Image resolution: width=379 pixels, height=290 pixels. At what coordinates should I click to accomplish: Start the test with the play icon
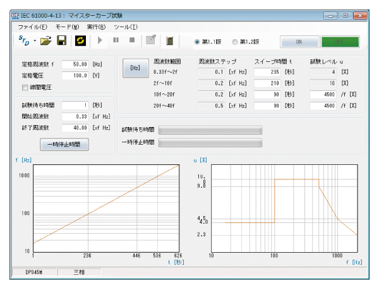(x=100, y=41)
